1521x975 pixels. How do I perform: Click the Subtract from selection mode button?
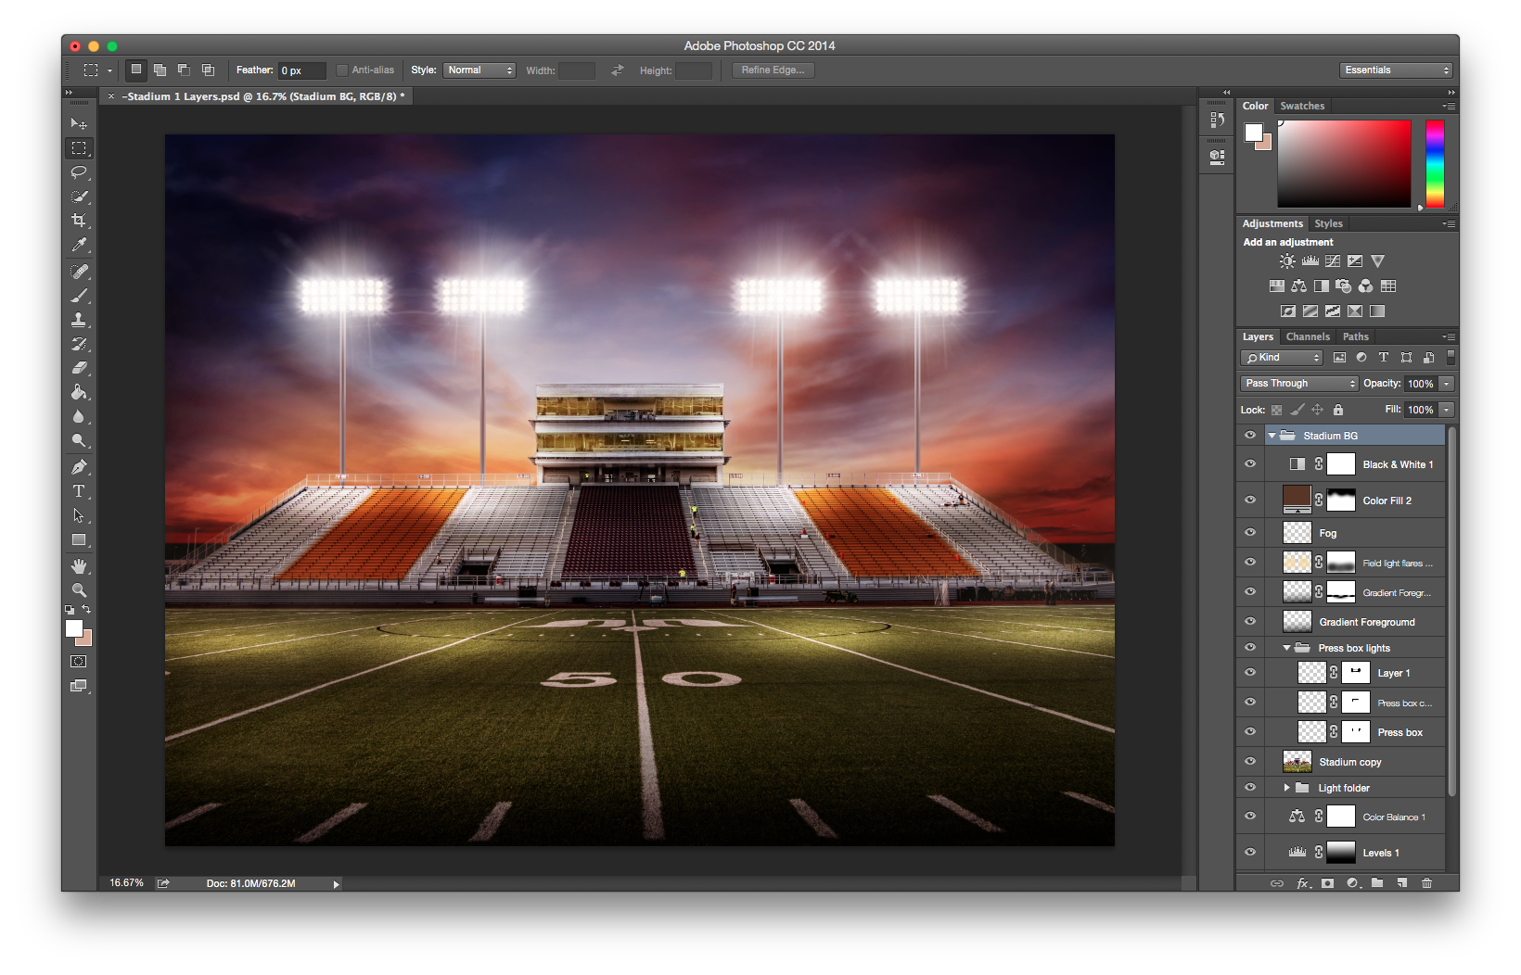coord(184,70)
